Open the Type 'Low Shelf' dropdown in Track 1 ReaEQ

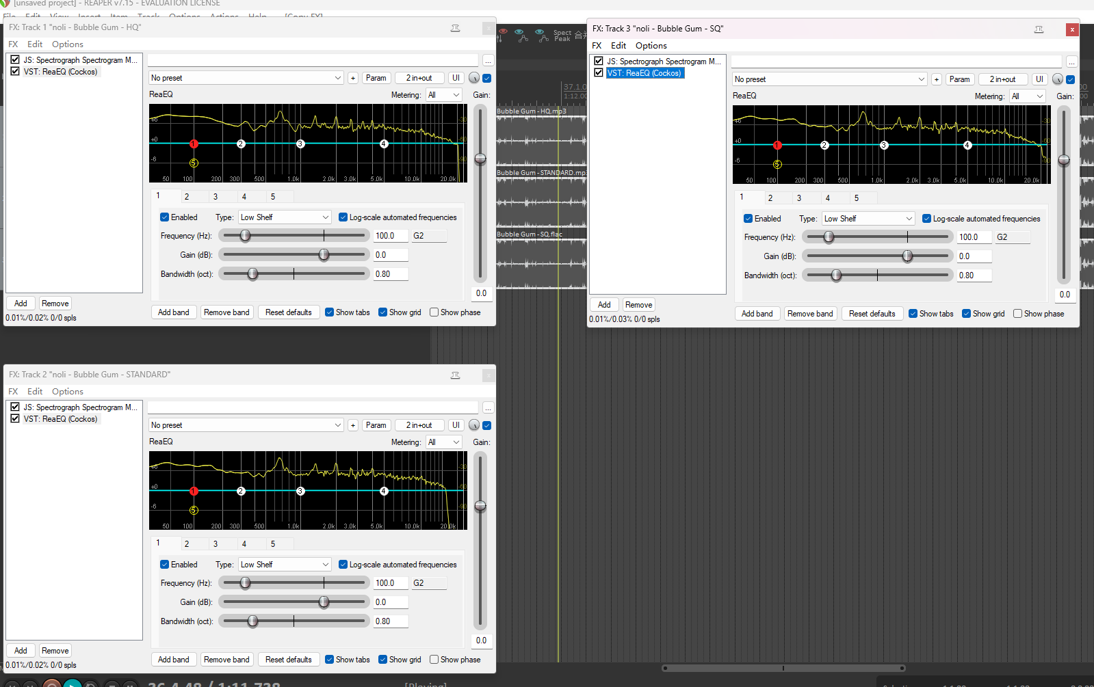[x=285, y=217]
